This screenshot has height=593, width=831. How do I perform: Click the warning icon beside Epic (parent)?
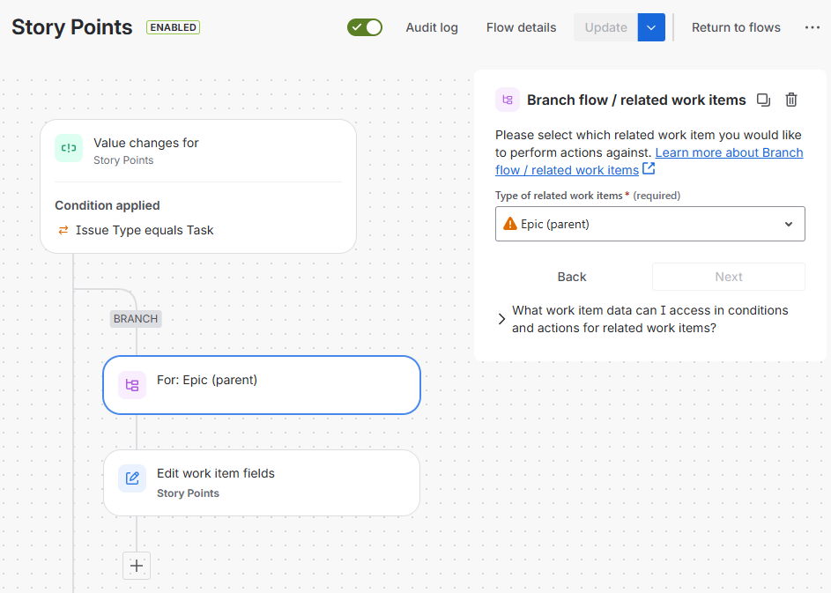(x=510, y=224)
